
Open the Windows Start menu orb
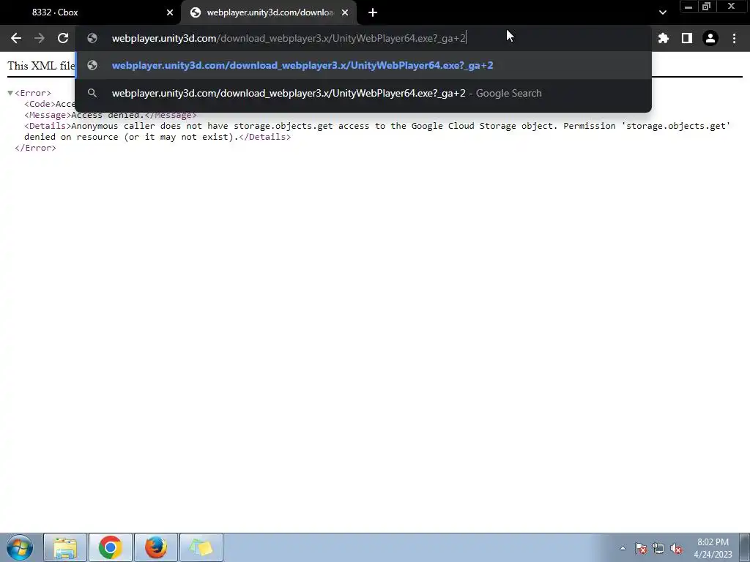[x=20, y=547]
